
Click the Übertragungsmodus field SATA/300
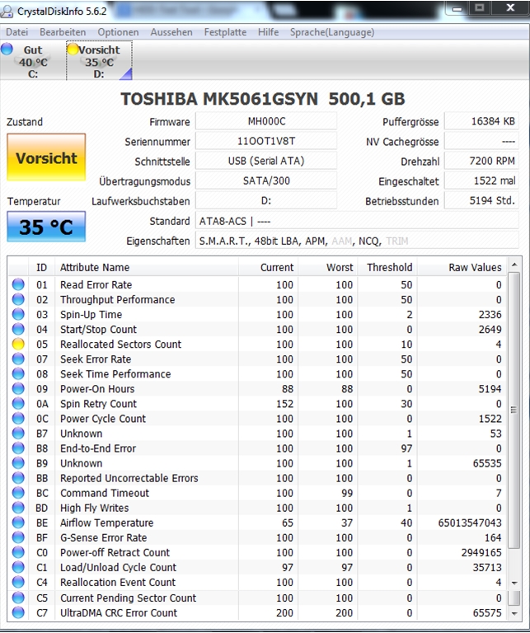tap(266, 181)
